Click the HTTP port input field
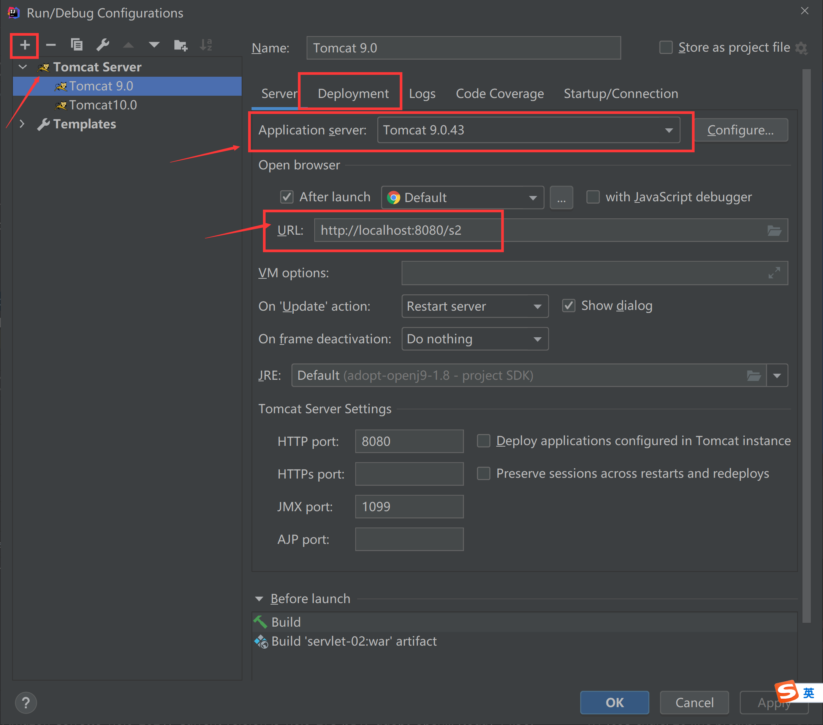Image resolution: width=823 pixels, height=725 pixels. click(x=409, y=441)
